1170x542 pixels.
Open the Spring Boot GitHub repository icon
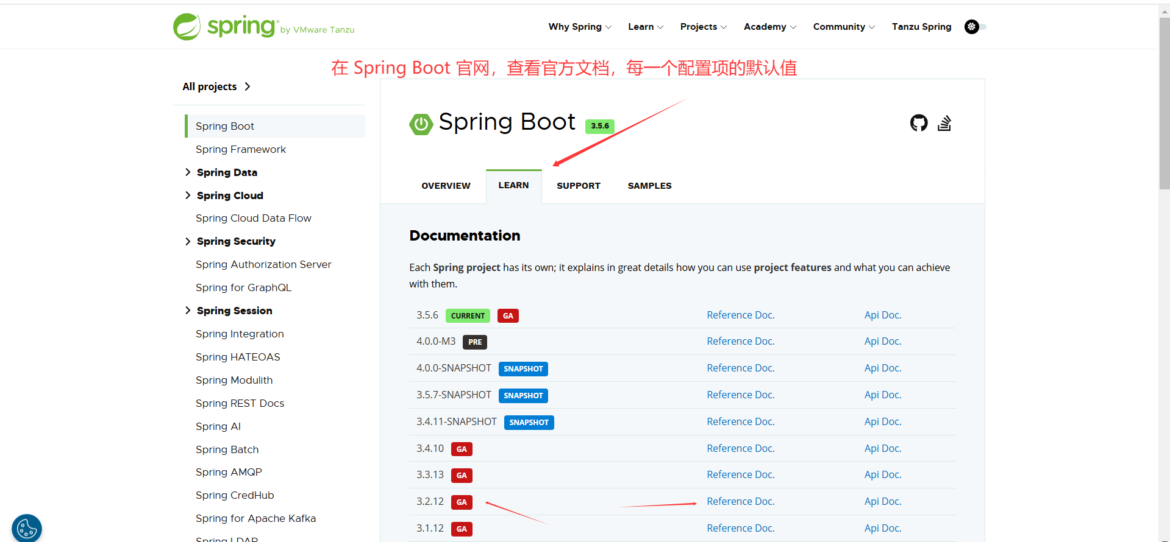pos(919,123)
